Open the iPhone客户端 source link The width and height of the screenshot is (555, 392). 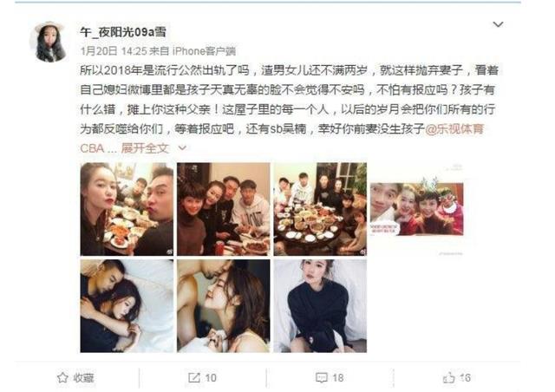point(205,51)
